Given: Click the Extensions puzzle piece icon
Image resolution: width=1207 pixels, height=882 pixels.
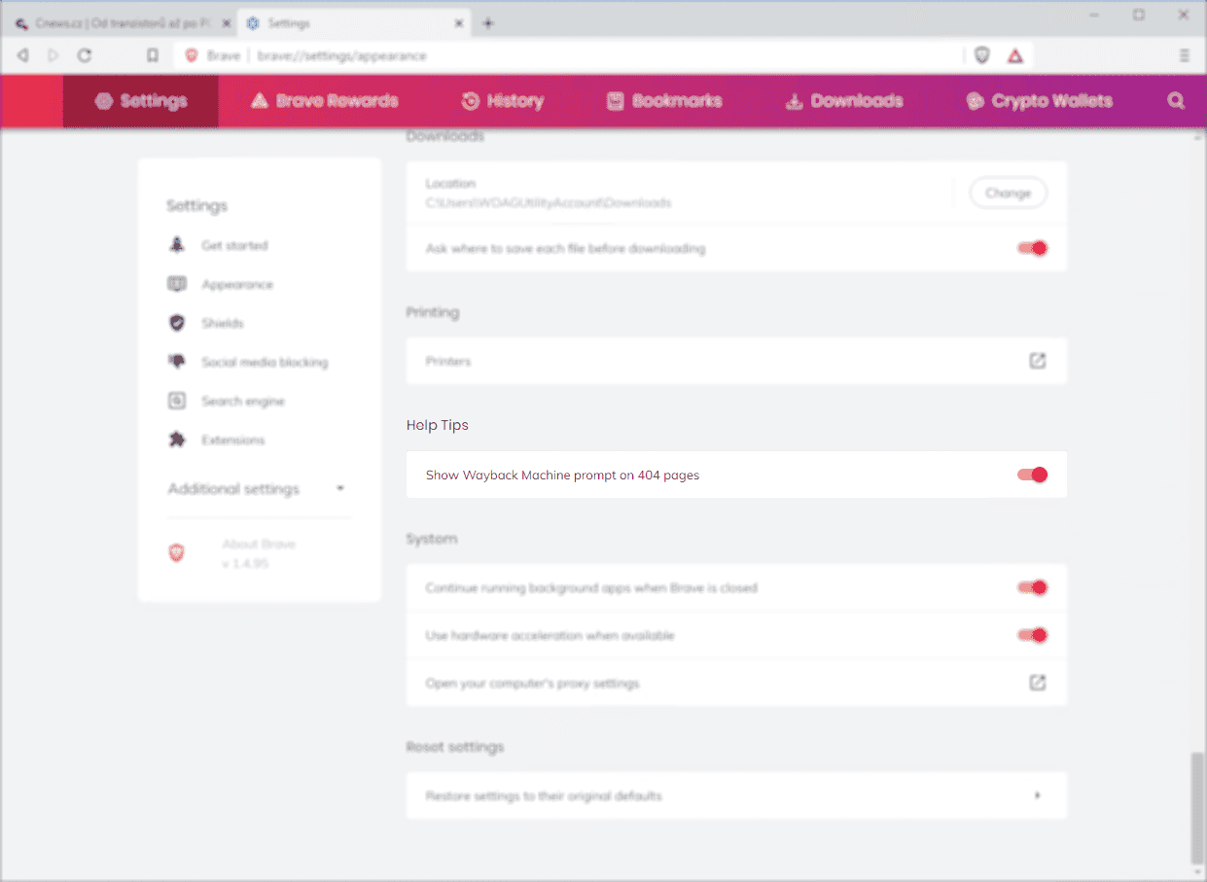Looking at the screenshot, I should [x=177, y=440].
